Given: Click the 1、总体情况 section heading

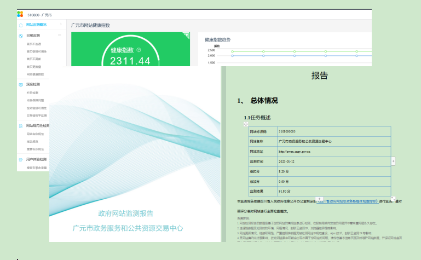Looking at the screenshot, I should point(257,101).
